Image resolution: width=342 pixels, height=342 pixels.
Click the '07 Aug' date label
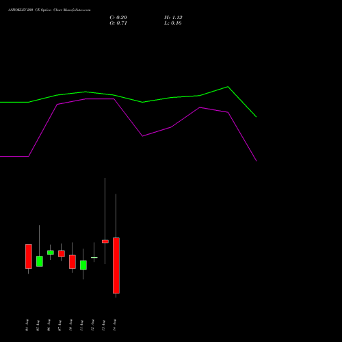[x=60, y=325]
